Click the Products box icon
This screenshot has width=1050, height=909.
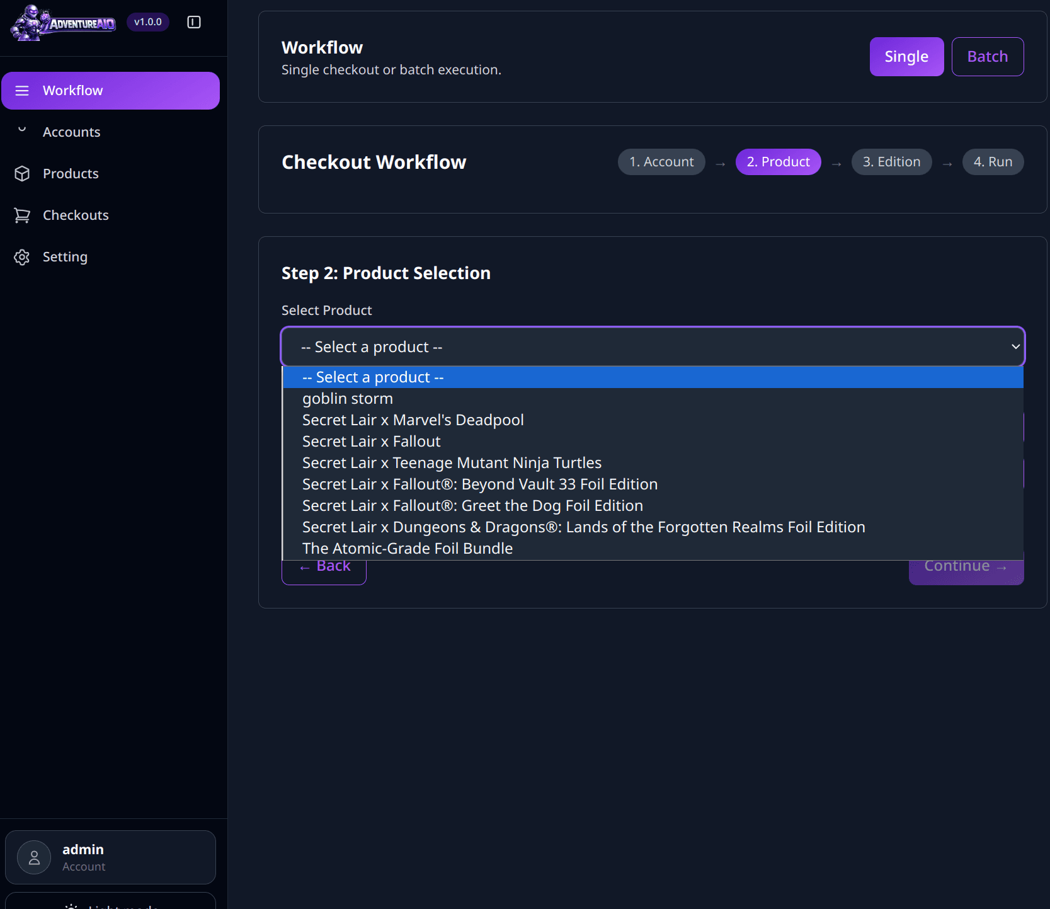[x=22, y=174]
